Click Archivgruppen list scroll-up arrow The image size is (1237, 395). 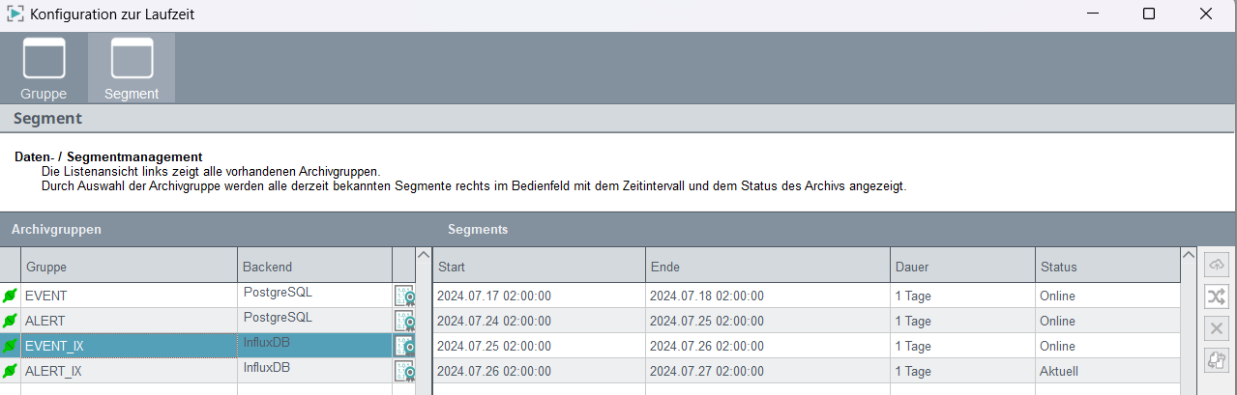[423, 255]
